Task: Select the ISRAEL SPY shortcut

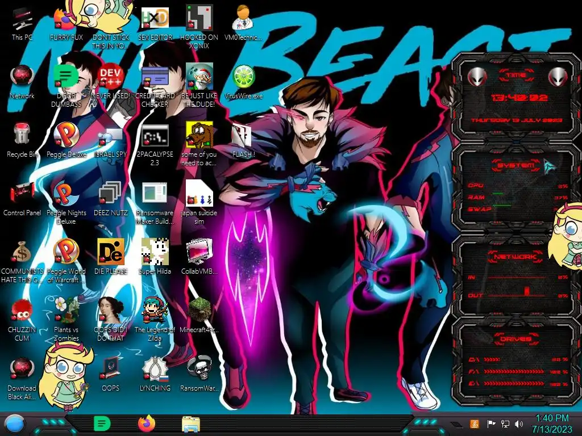Action: click(x=111, y=141)
